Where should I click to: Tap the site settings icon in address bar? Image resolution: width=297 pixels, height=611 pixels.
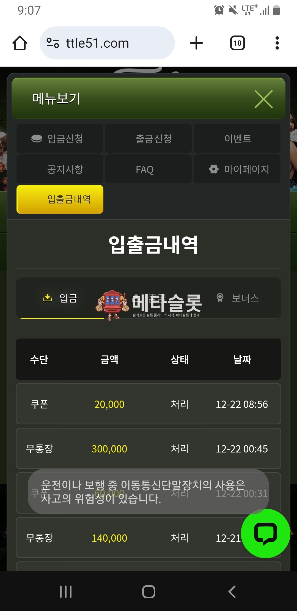pos(53,43)
